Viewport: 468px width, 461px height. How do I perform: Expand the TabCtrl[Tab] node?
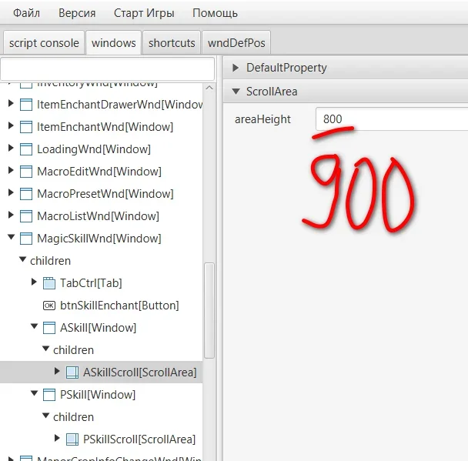pyautogui.click(x=34, y=282)
